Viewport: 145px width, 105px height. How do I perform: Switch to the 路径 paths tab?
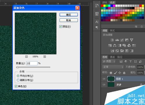[120, 57]
